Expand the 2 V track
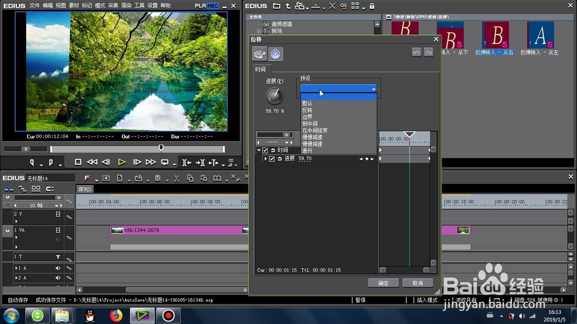Viewport: 577px width, 324px height. point(16,221)
